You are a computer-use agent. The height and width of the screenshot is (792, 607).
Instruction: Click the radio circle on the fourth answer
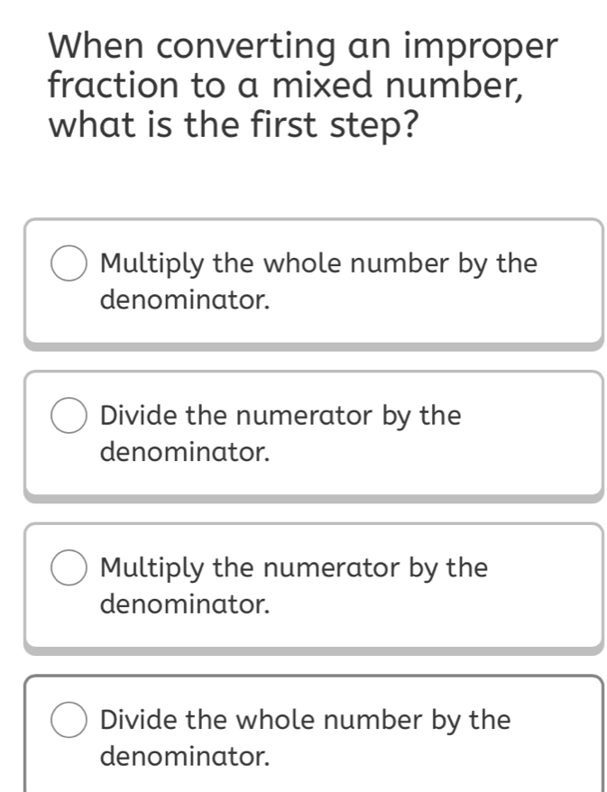click(70, 720)
